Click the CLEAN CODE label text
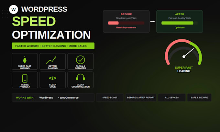This screenshot has height=132, width=220. coord(53,86)
